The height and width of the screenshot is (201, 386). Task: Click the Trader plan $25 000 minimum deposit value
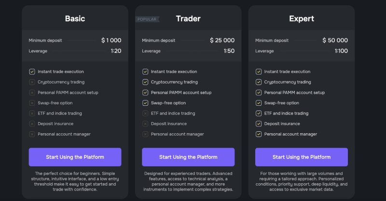pyautogui.click(x=222, y=40)
